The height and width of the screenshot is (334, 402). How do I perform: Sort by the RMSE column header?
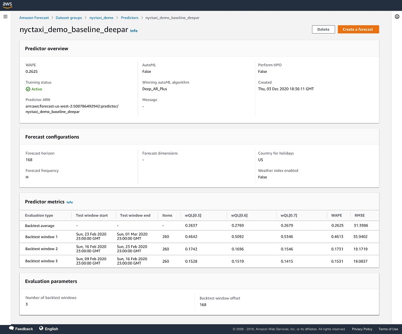pos(359,215)
